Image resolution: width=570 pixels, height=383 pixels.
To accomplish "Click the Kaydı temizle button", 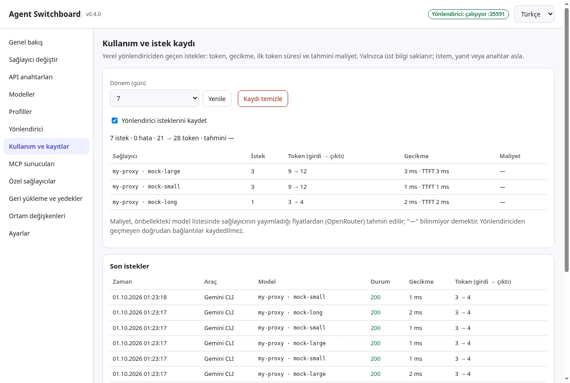I will pos(263,99).
